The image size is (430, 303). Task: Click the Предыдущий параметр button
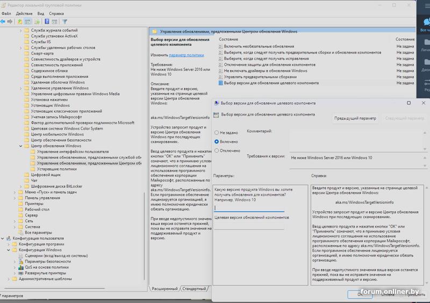pos(355,118)
